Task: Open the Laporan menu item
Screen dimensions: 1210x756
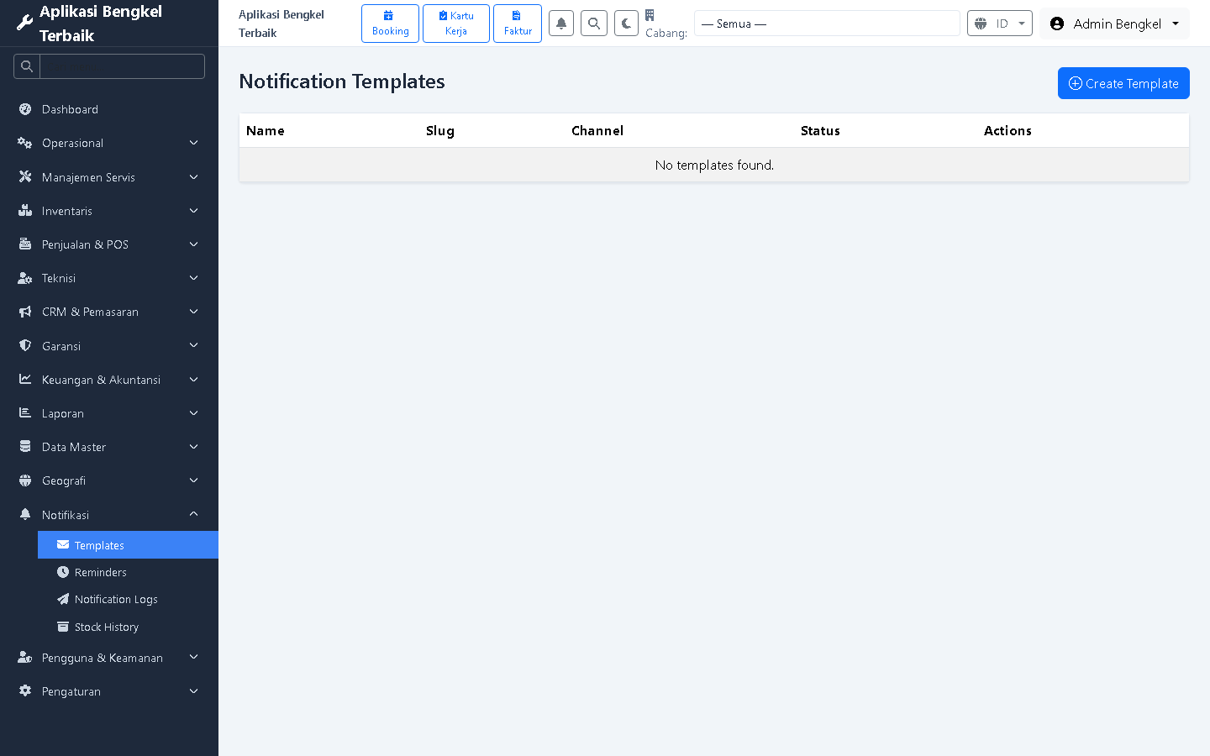Action: (x=109, y=413)
